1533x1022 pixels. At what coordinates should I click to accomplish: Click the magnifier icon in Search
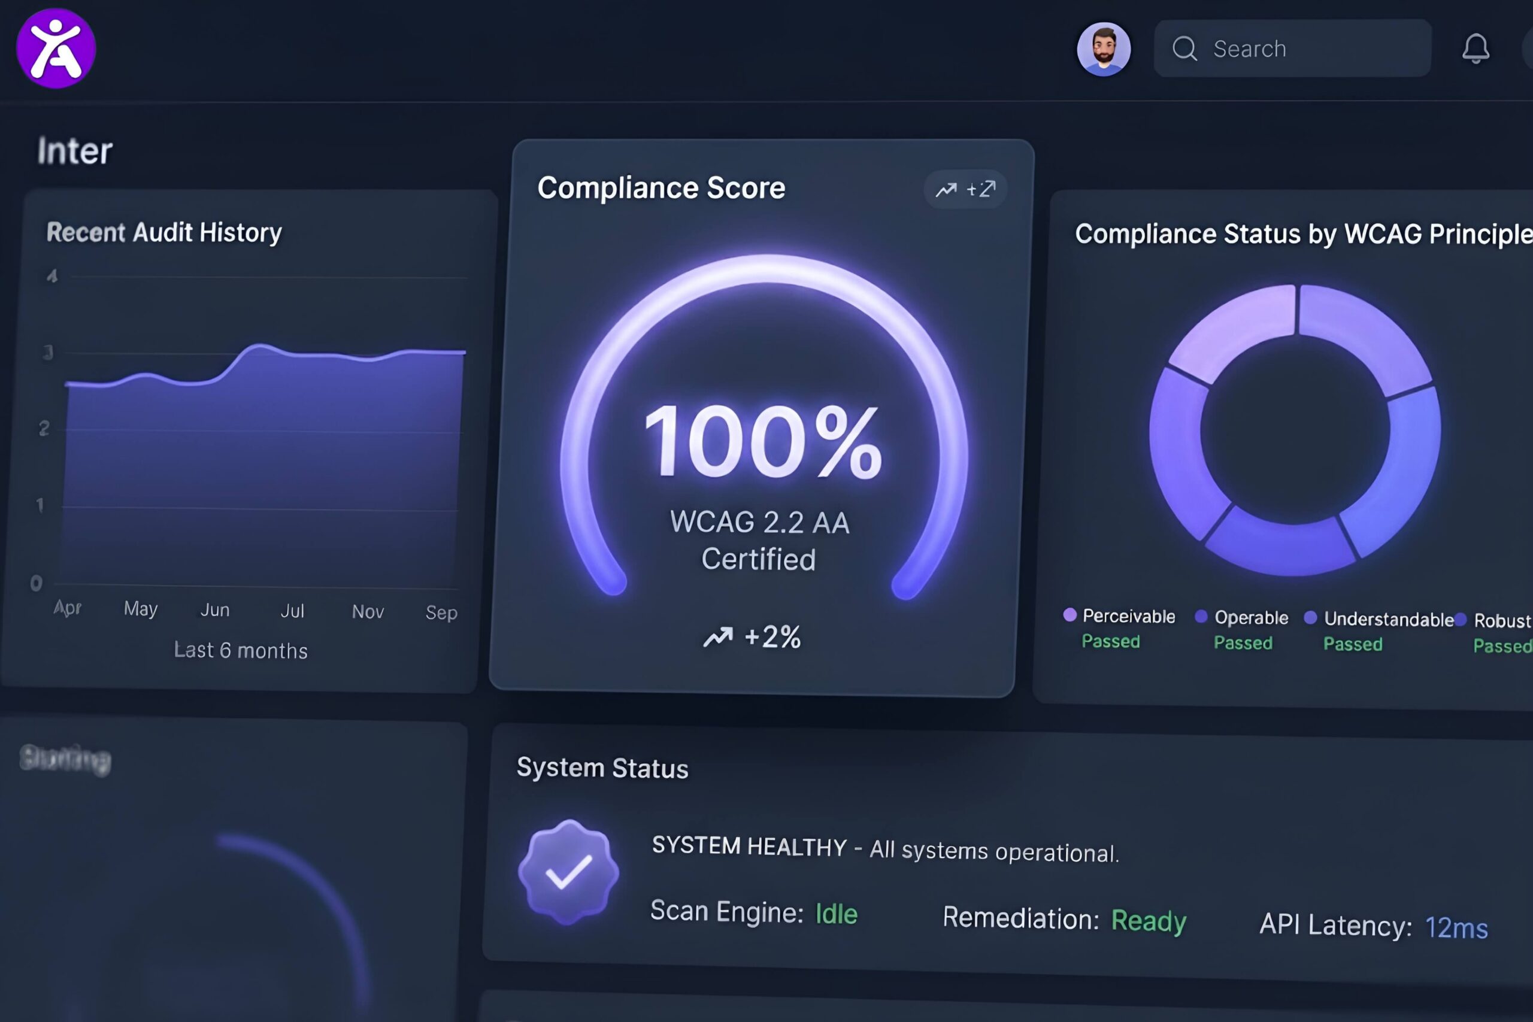pyautogui.click(x=1184, y=49)
